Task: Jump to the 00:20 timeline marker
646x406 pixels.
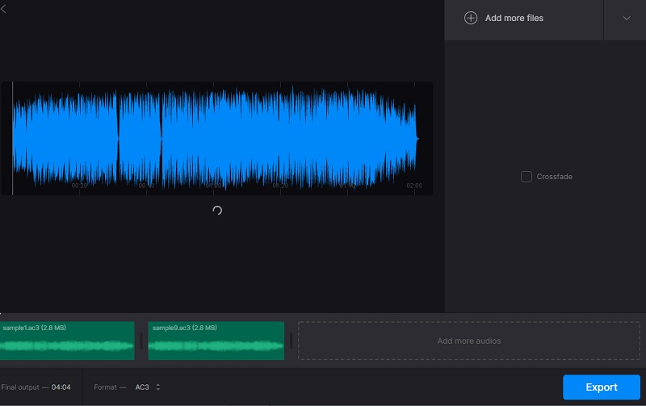Action: [79, 186]
